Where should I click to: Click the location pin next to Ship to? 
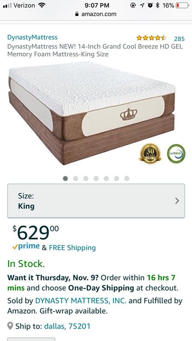coord(10,326)
